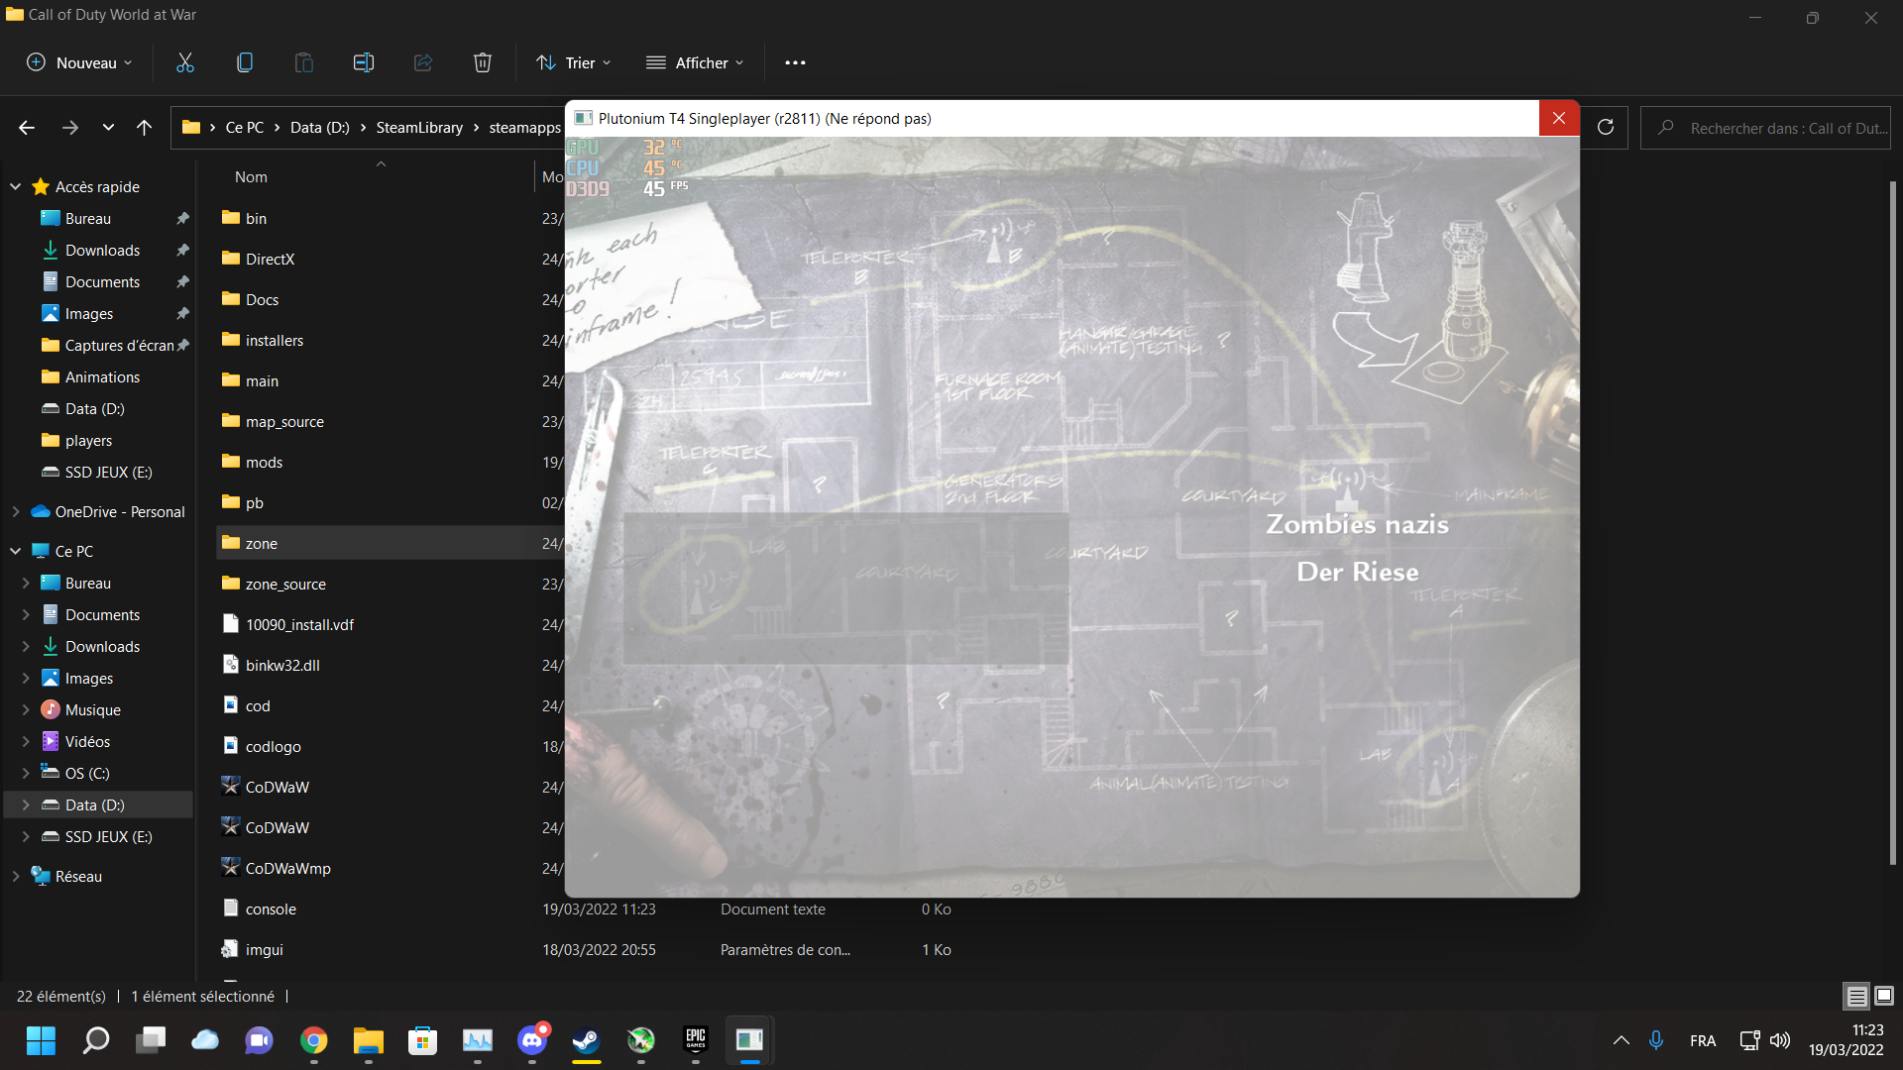The height and width of the screenshot is (1070, 1903).
Task: Collapse the Accès rapide tree section
Action: tap(16, 186)
